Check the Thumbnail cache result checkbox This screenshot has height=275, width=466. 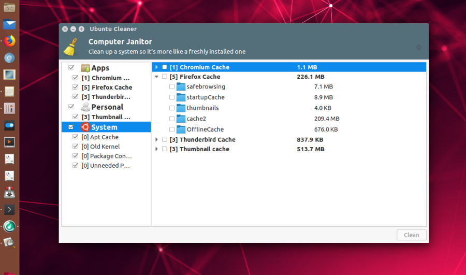point(164,149)
